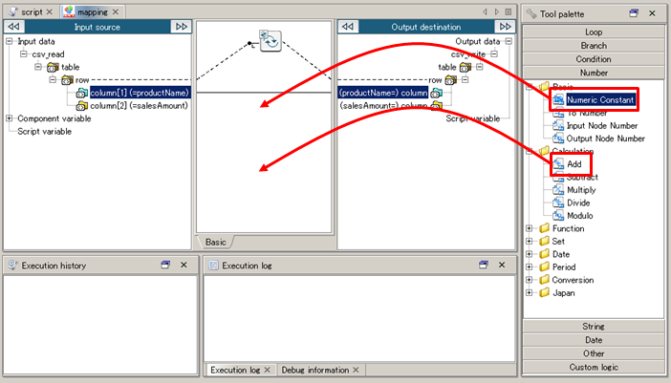Open the Debug information tab
This screenshot has width=671, height=383.
[318, 370]
